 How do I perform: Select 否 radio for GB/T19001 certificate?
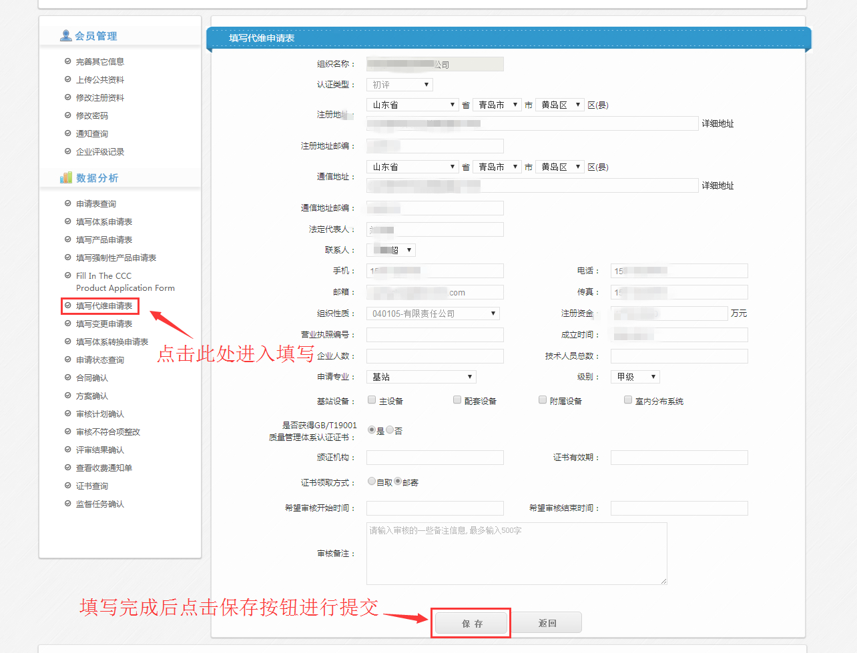coord(390,430)
